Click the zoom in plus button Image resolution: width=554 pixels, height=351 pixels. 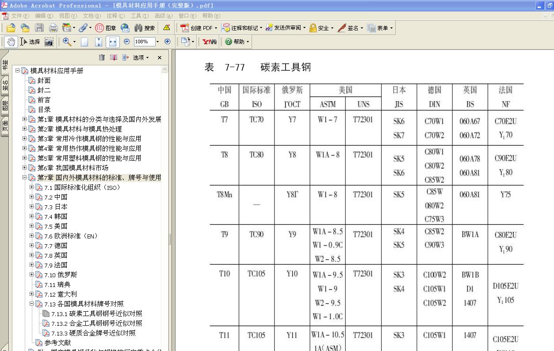(x=168, y=42)
